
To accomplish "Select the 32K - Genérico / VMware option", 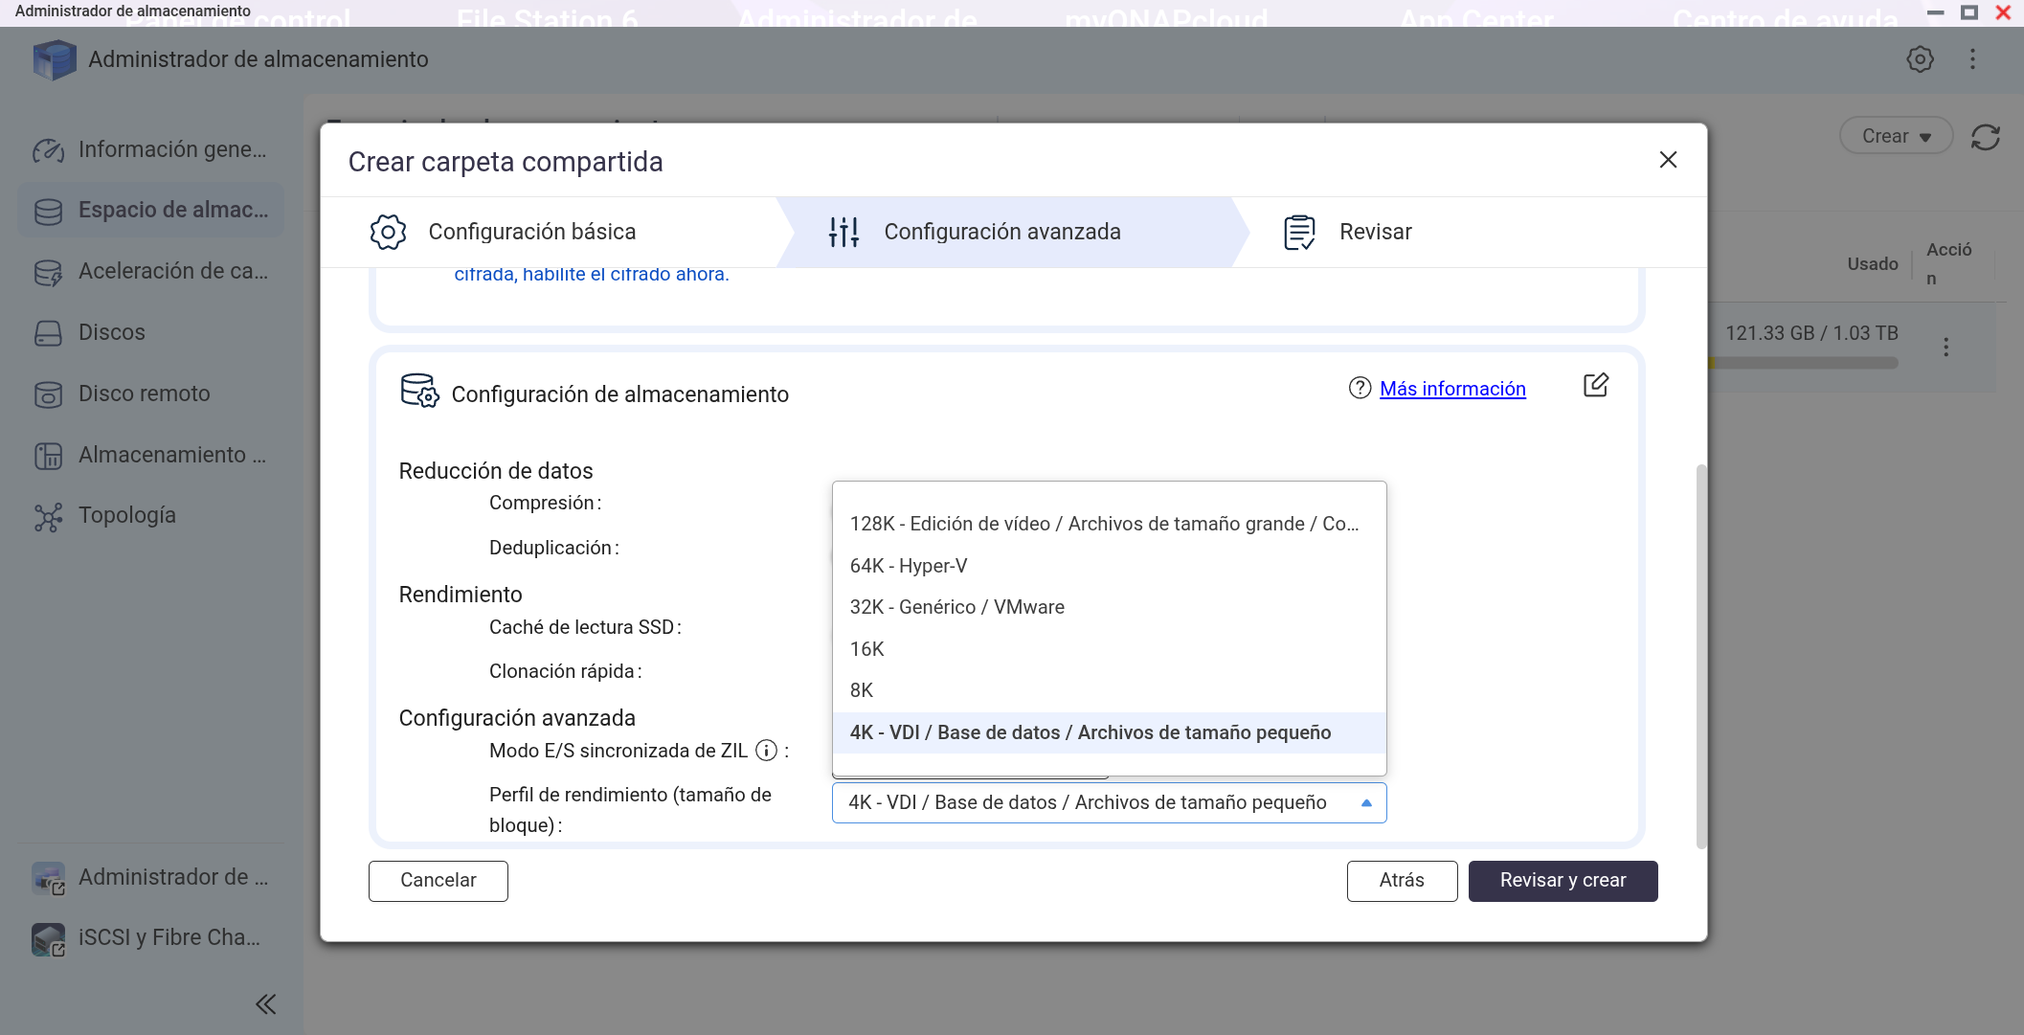I will point(956,607).
